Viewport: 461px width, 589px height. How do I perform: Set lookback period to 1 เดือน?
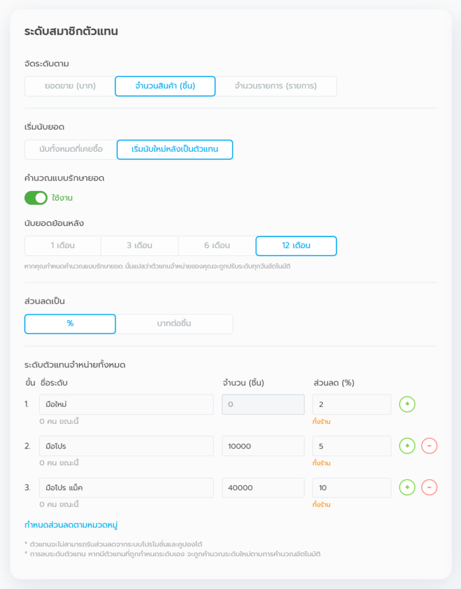(x=63, y=246)
